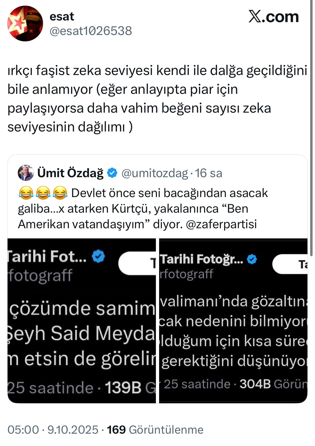Click verified badge next to 'Tarihi Fot...'
The image size is (315, 446).
[x=98, y=256]
